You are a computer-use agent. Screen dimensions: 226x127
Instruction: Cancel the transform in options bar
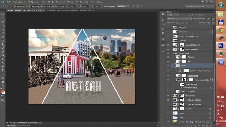pyautogui.click(x=138, y=6)
